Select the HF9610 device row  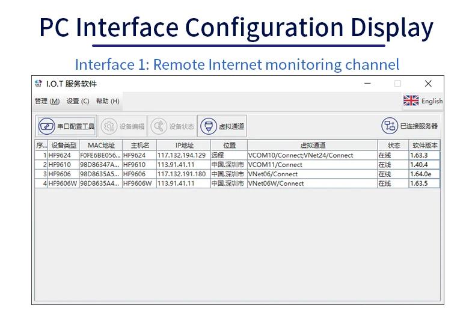pos(63,165)
